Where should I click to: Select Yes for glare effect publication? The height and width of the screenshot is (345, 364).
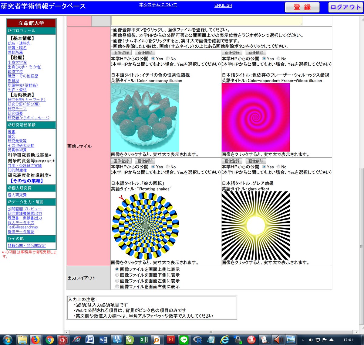264,167
